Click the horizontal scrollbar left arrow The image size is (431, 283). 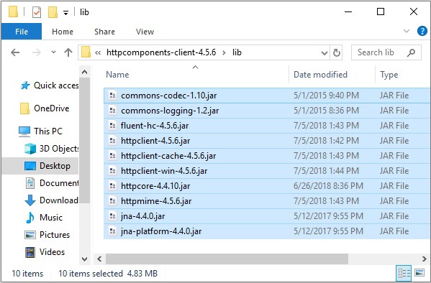[99, 259]
